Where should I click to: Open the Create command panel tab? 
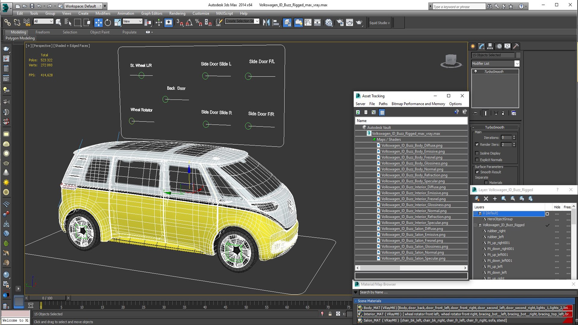coord(473,46)
